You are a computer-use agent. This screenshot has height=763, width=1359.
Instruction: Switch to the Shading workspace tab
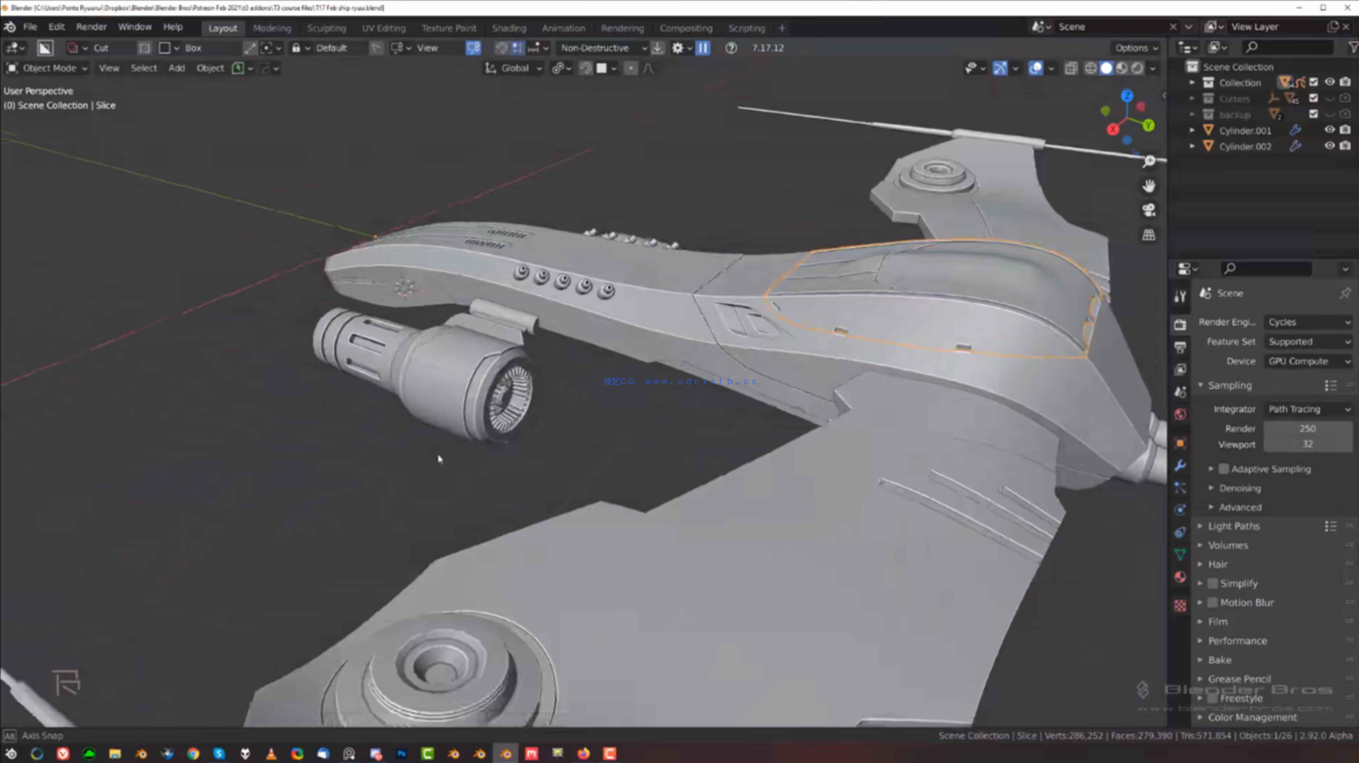coord(509,28)
